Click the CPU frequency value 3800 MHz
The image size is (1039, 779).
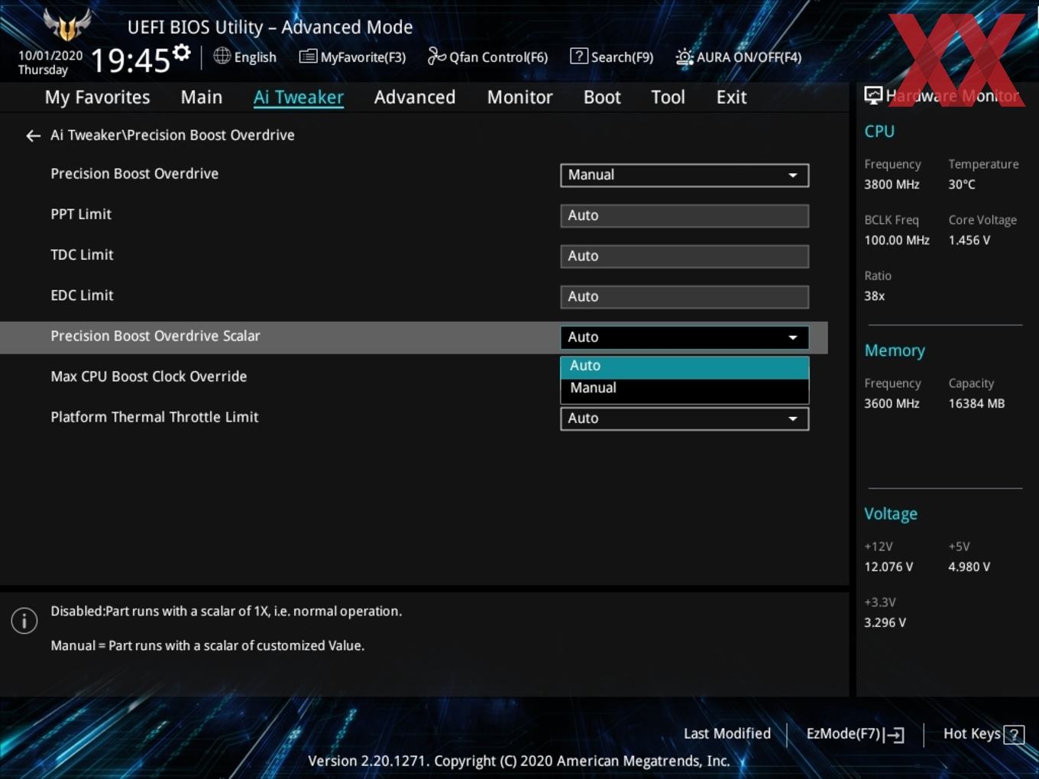coord(892,185)
